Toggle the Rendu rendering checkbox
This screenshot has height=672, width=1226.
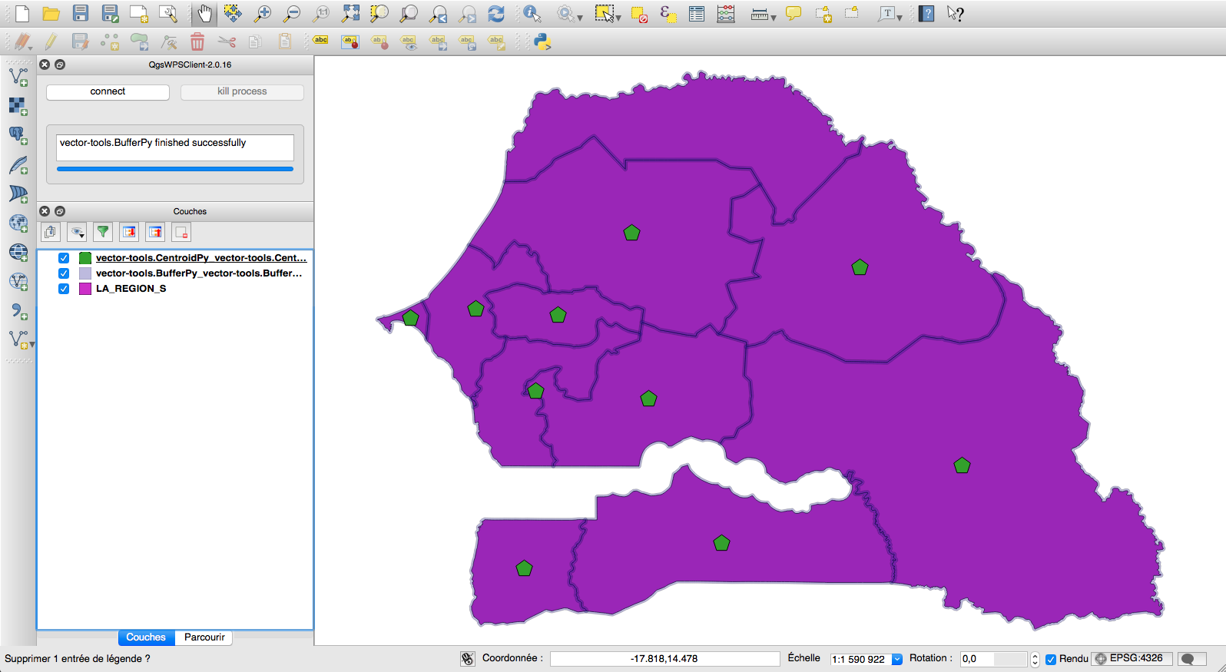click(1051, 659)
